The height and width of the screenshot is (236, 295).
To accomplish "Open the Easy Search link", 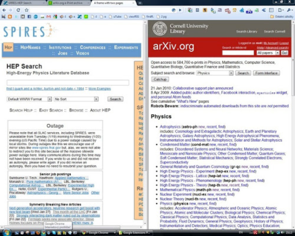I will tap(51, 110).
